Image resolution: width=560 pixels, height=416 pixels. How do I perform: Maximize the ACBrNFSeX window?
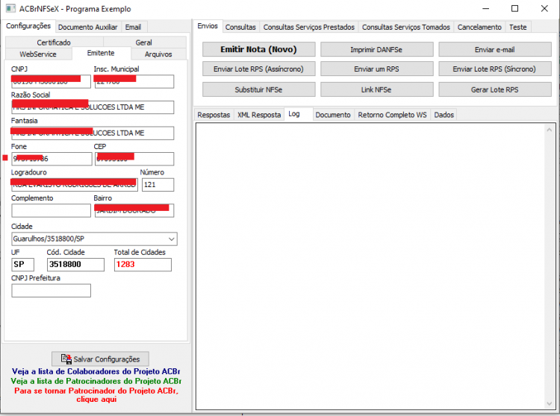click(514, 8)
